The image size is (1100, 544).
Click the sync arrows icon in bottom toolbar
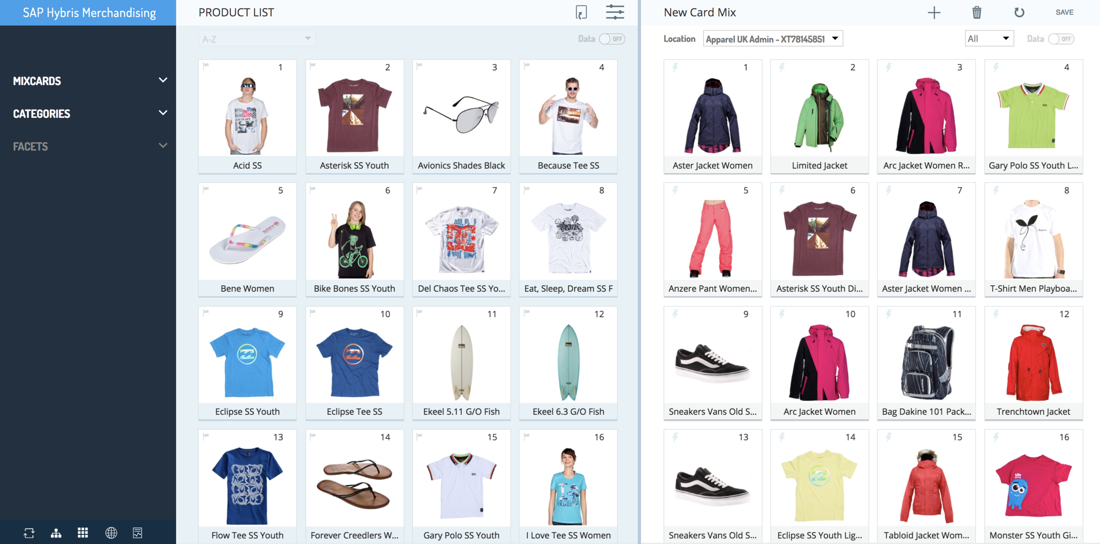click(29, 533)
